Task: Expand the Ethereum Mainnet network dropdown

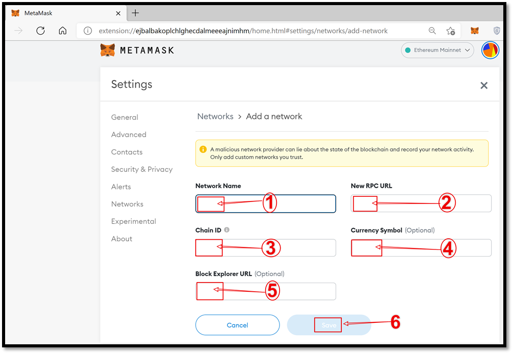Action: tap(437, 50)
